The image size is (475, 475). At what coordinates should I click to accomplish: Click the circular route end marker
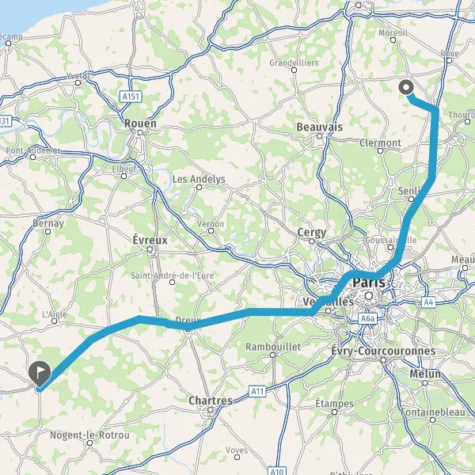(406, 88)
